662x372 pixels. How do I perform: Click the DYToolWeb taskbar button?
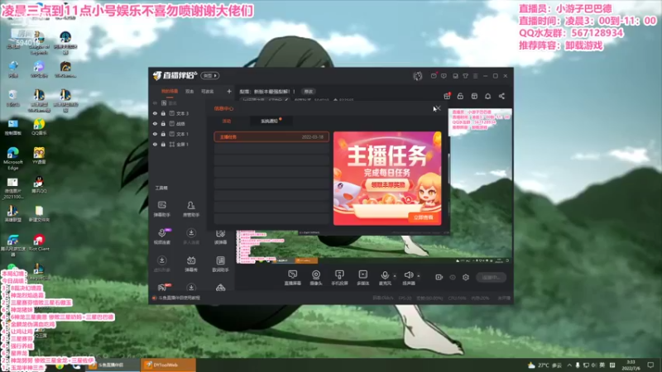pyautogui.click(x=168, y=365)
